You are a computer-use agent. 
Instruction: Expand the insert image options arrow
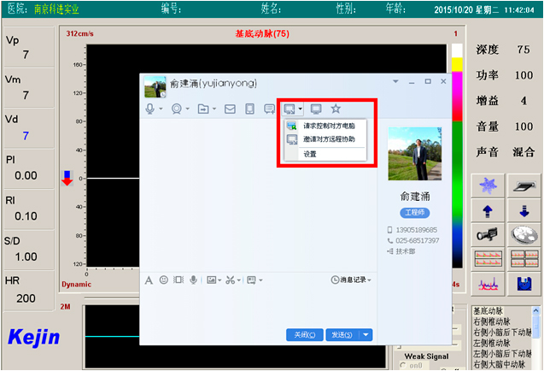(219, 280)
